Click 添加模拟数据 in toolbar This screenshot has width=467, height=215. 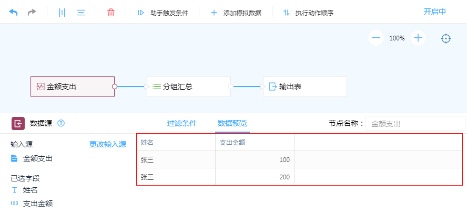pos(236,13)
